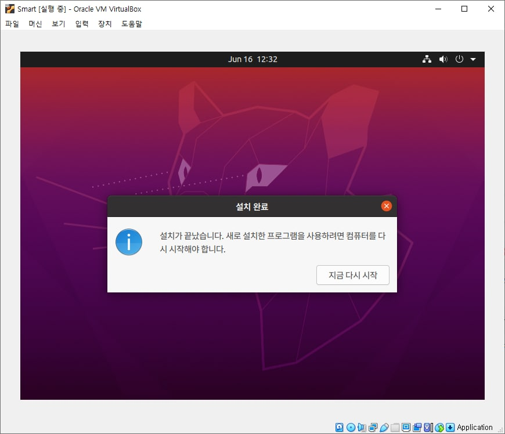Expand the Ubuntu system menu arrow
The width and height of the screenshot is (505, 434).
(473, 59)
